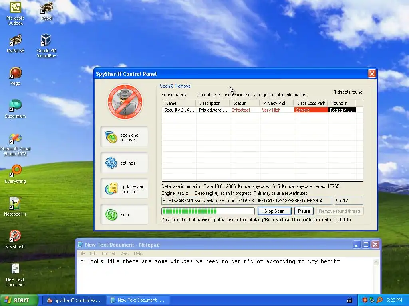The height and width of the screenshot is (306, 409).
Task: Click the SpySheriff logo in the control panel
Action: click(x=125, y=102)
